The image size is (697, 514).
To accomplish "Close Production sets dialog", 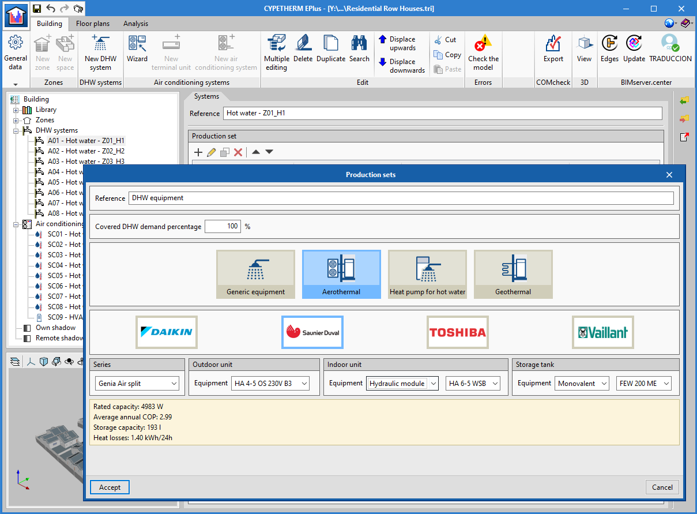I will point(669,174).
